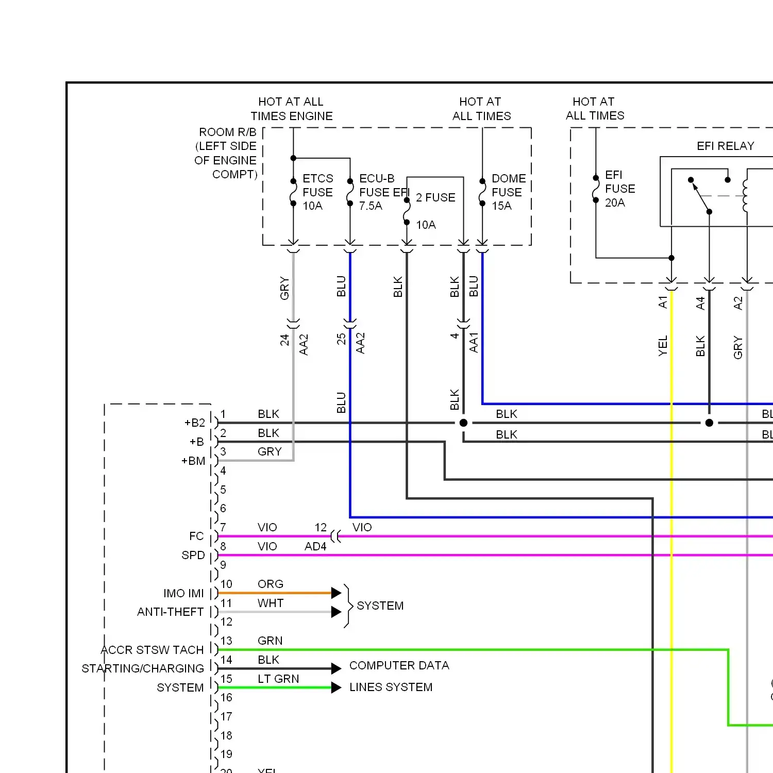Click the ETCS fuse symbol
This screenshot has height=773, width=773.
click(x=293, y=192)
